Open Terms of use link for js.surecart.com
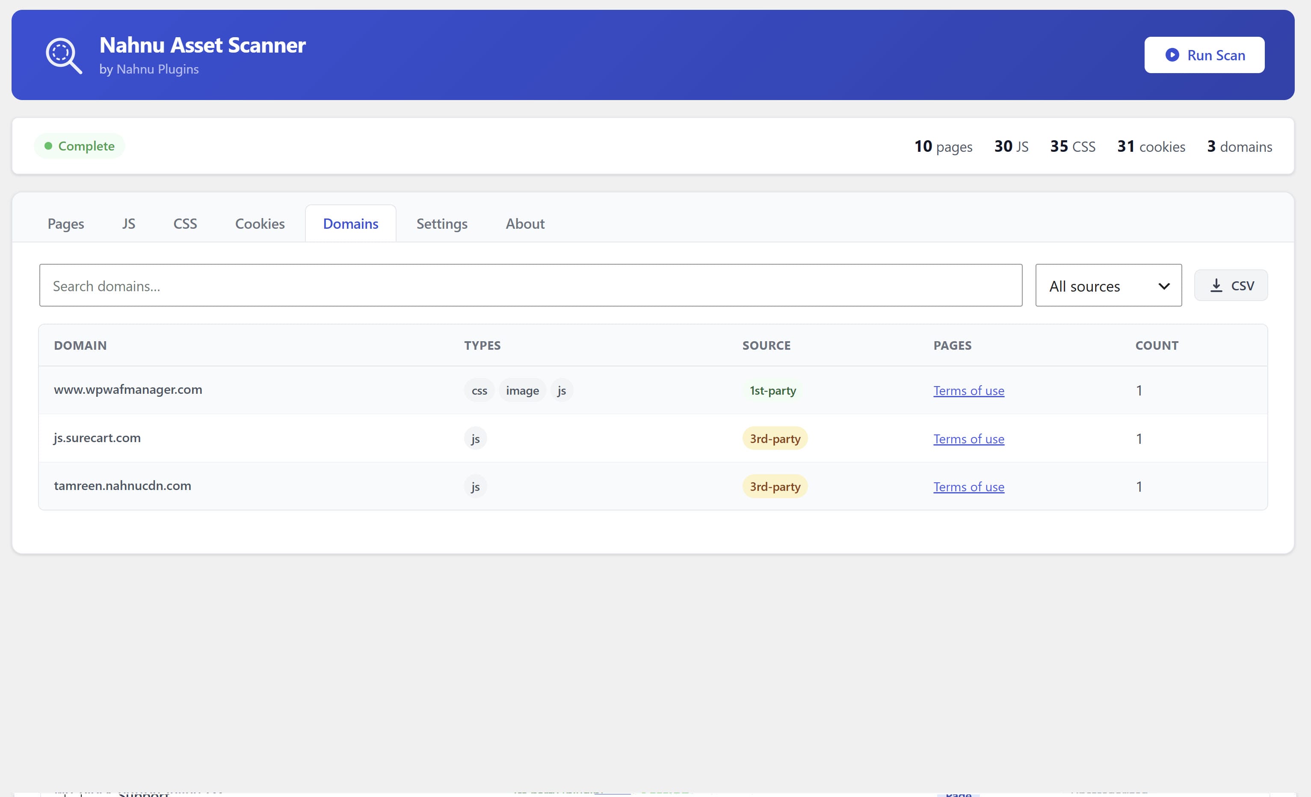This screenshot has width=1311, height=797. click(x=968, y=439)
